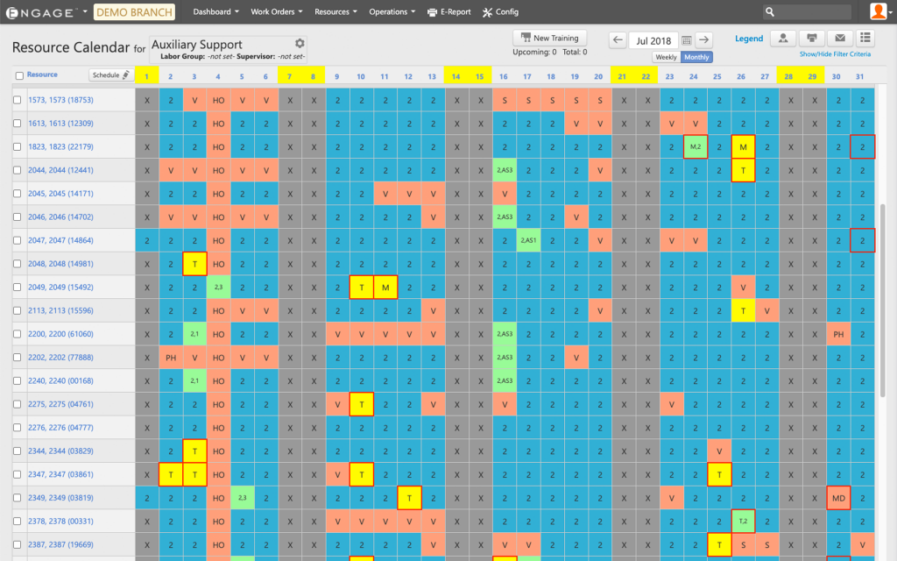Open the calendar date picker icon
This screenshot has height=561, width=897.
(687, 40)
